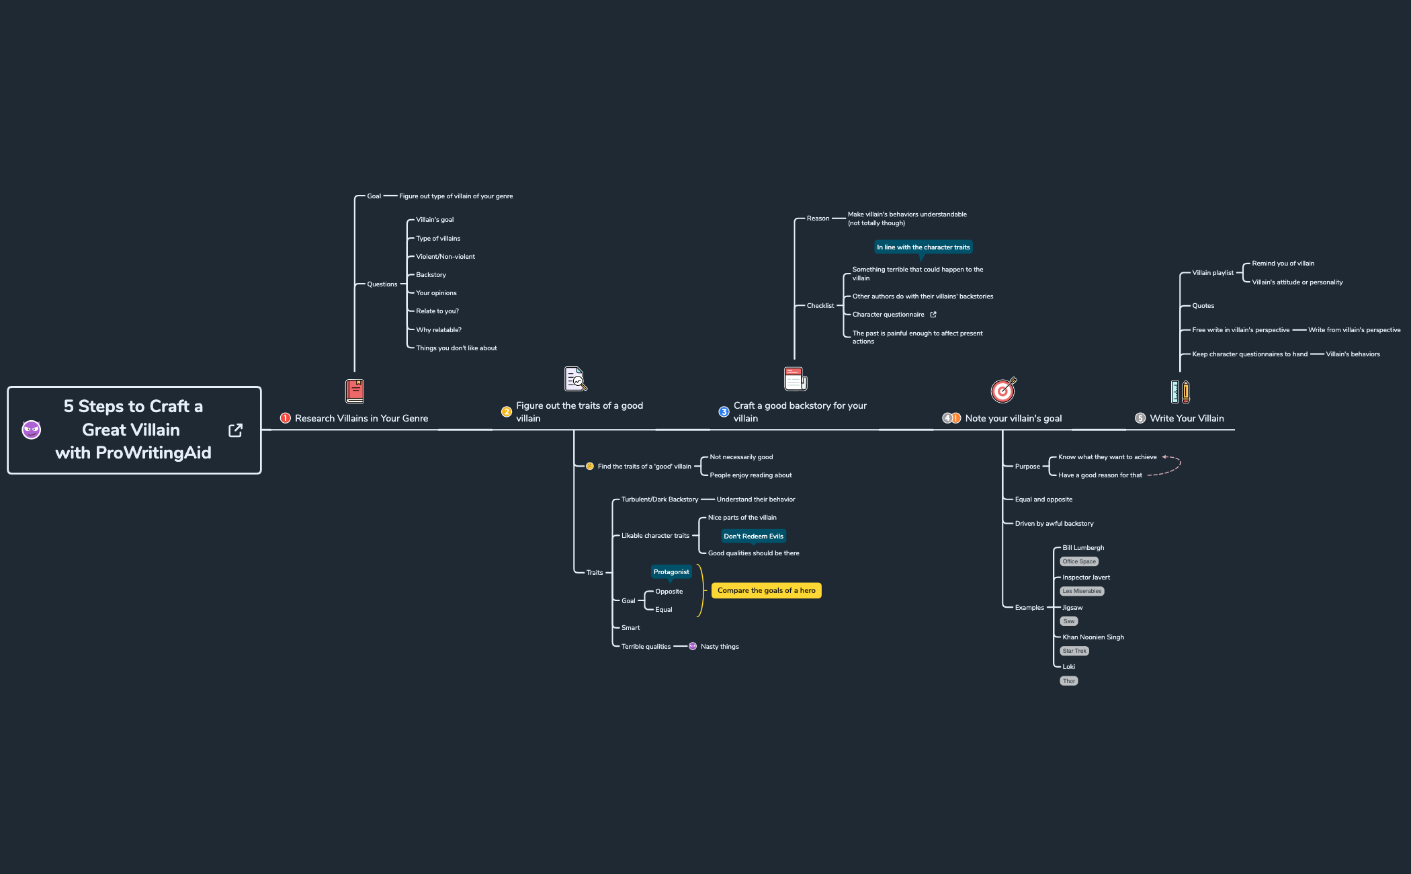
Task: Open the Character questionnaire external link
Action: [x=933, y=314]
